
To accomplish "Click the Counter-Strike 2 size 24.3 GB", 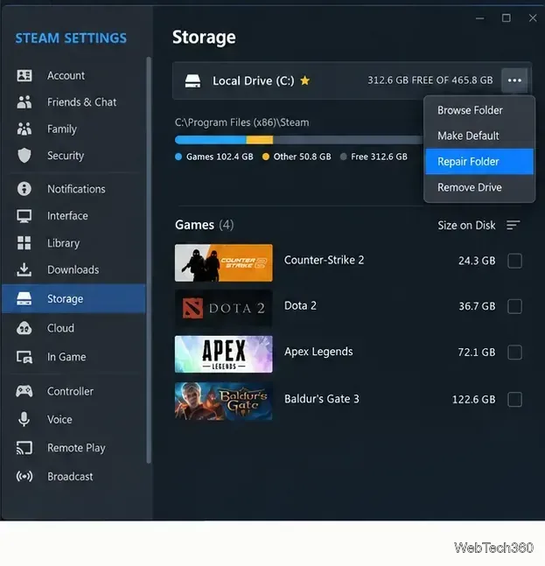I will point(477,261).
